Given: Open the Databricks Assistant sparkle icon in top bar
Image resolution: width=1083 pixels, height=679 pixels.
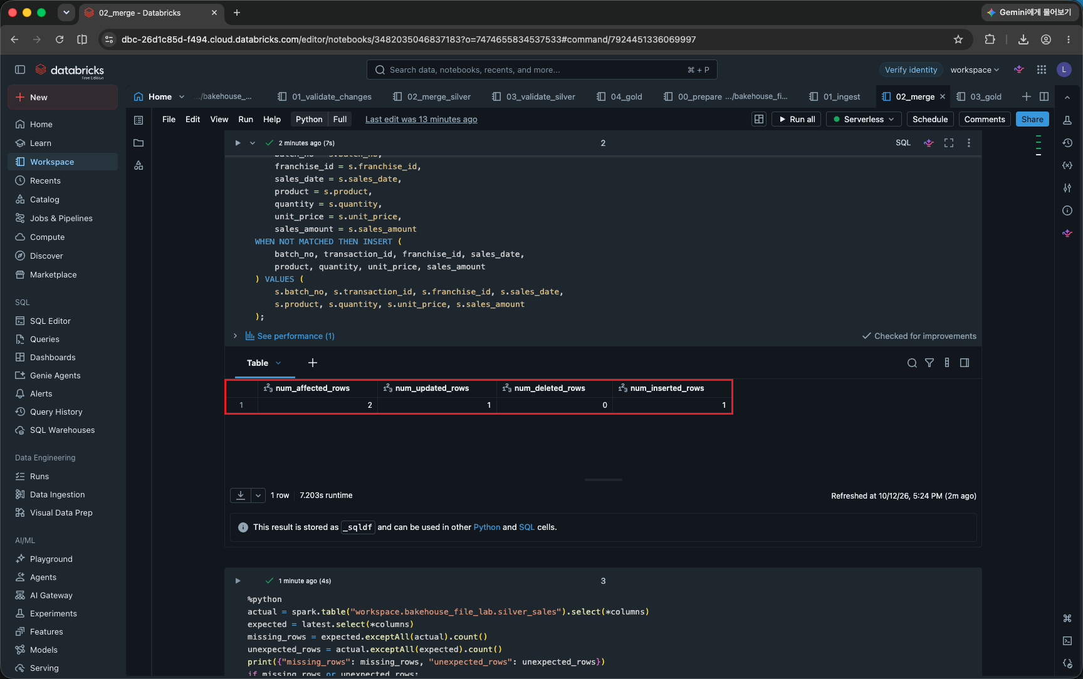Looking at the screenshot, I should [1019, 70].
